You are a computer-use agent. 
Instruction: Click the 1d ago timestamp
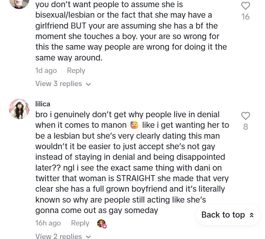tap(46, 70)
